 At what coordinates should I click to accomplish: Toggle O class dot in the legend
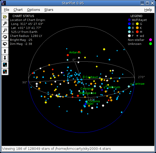point(129,24)
